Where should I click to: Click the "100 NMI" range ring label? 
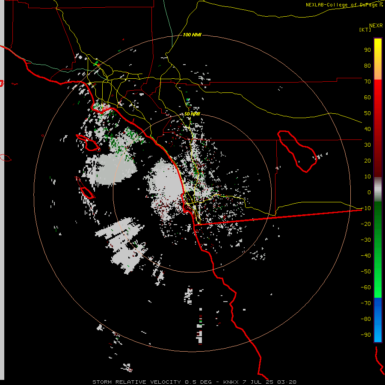pos(192,35)
